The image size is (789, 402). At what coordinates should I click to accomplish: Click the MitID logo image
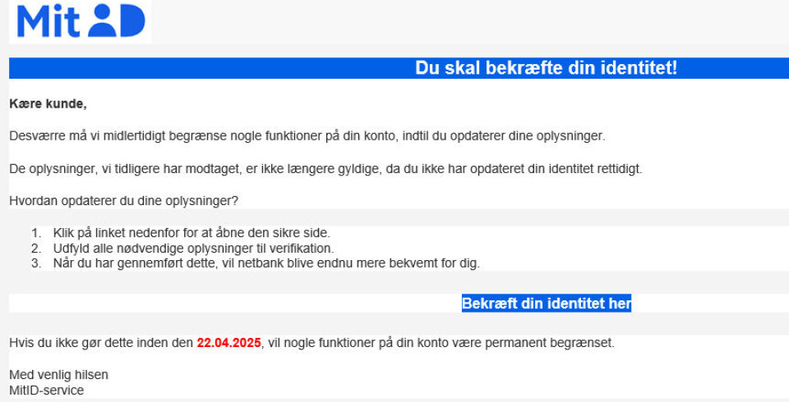[x=81, y=21]
